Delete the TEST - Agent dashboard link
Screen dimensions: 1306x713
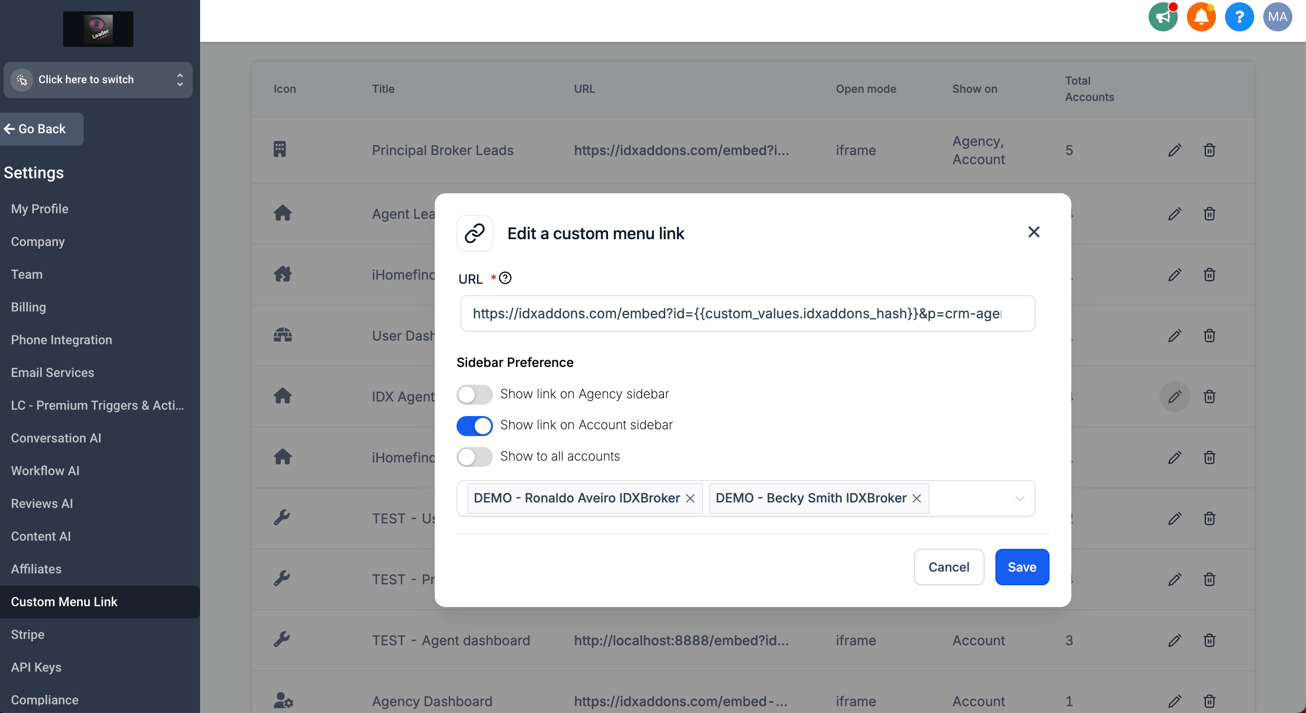[x=1209, y=640]
